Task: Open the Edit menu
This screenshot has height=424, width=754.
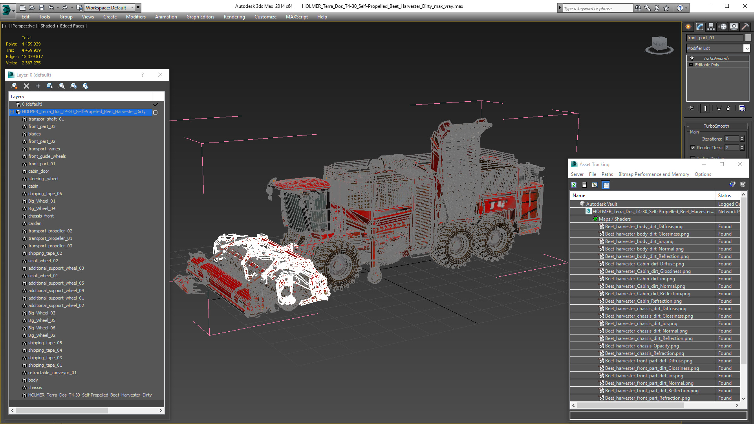Action: coord(26,17)
